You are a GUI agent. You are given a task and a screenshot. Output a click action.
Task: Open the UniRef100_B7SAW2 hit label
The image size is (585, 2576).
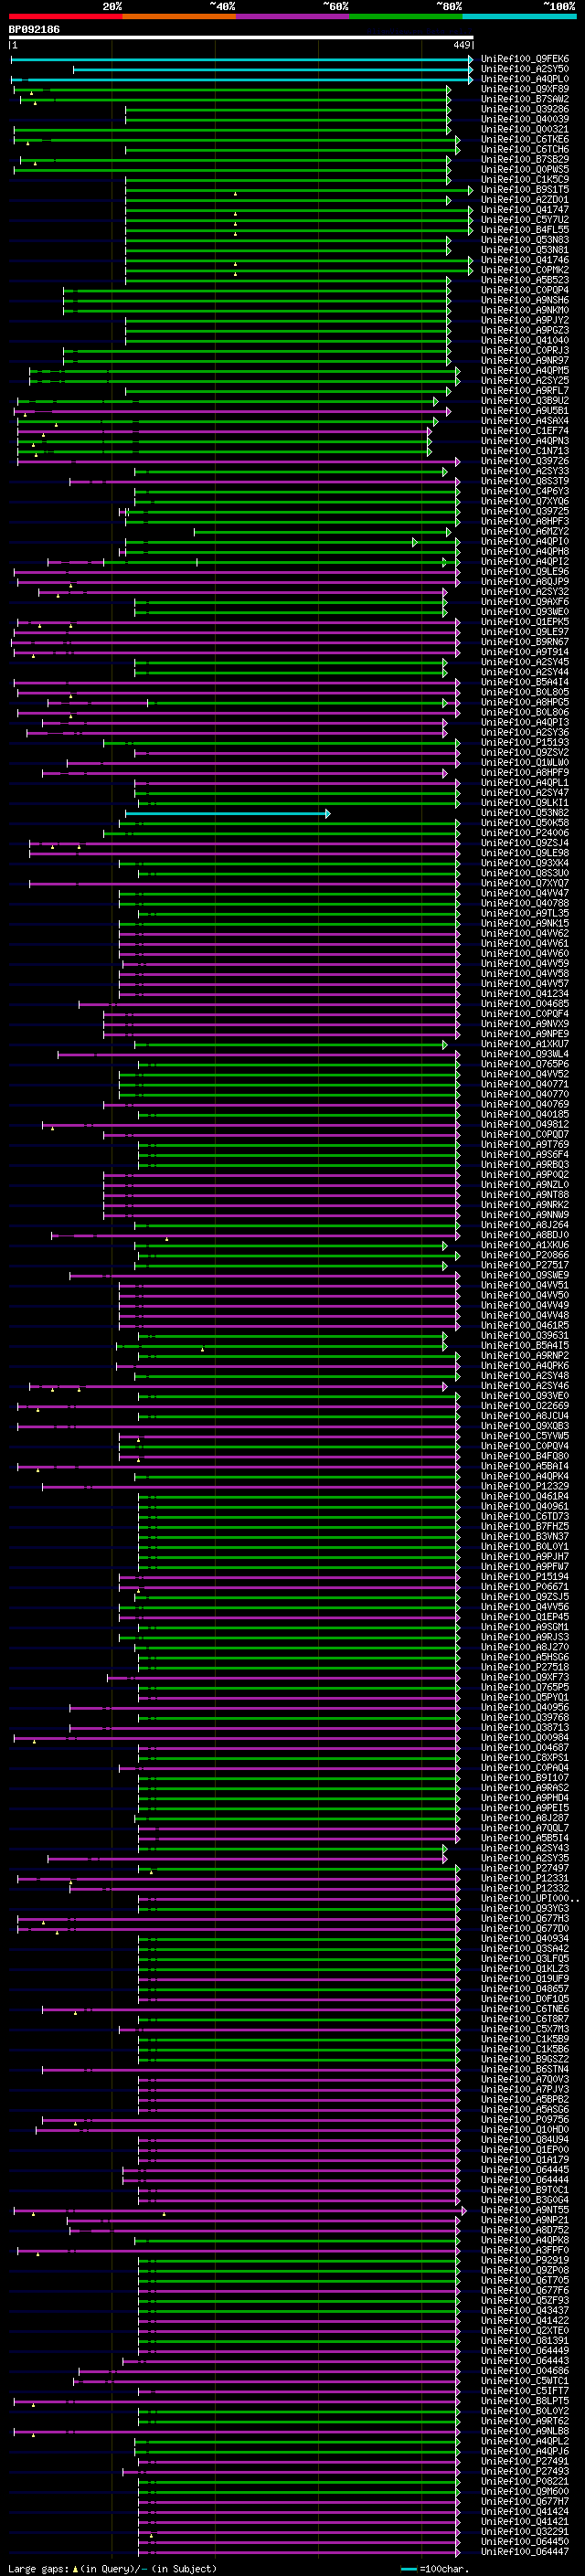click(x=524, y=99)
